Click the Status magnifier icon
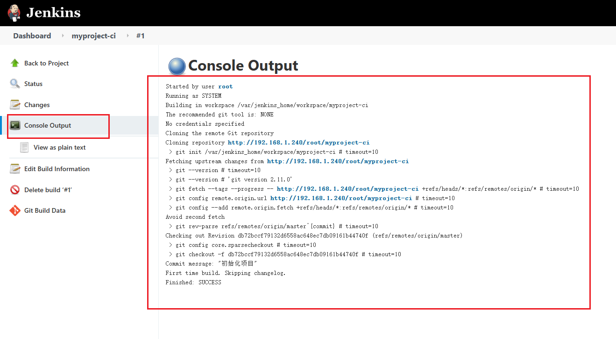Viewport: 616px width, 339px height. [x=15, y=84]
